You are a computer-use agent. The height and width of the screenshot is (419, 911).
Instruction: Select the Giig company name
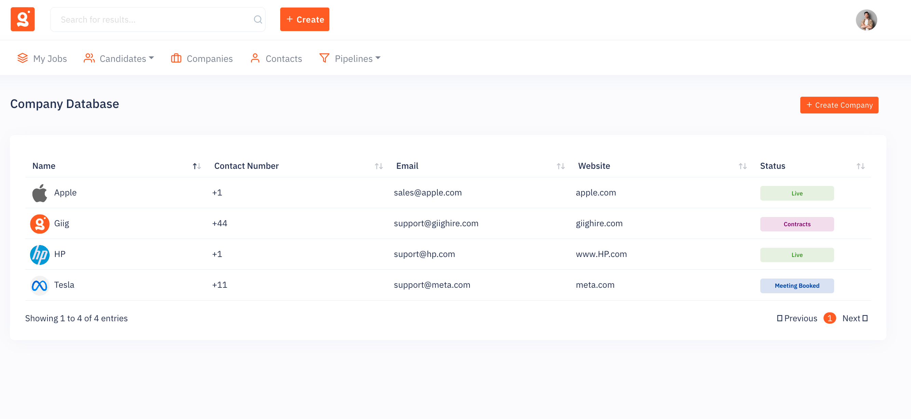62,224
